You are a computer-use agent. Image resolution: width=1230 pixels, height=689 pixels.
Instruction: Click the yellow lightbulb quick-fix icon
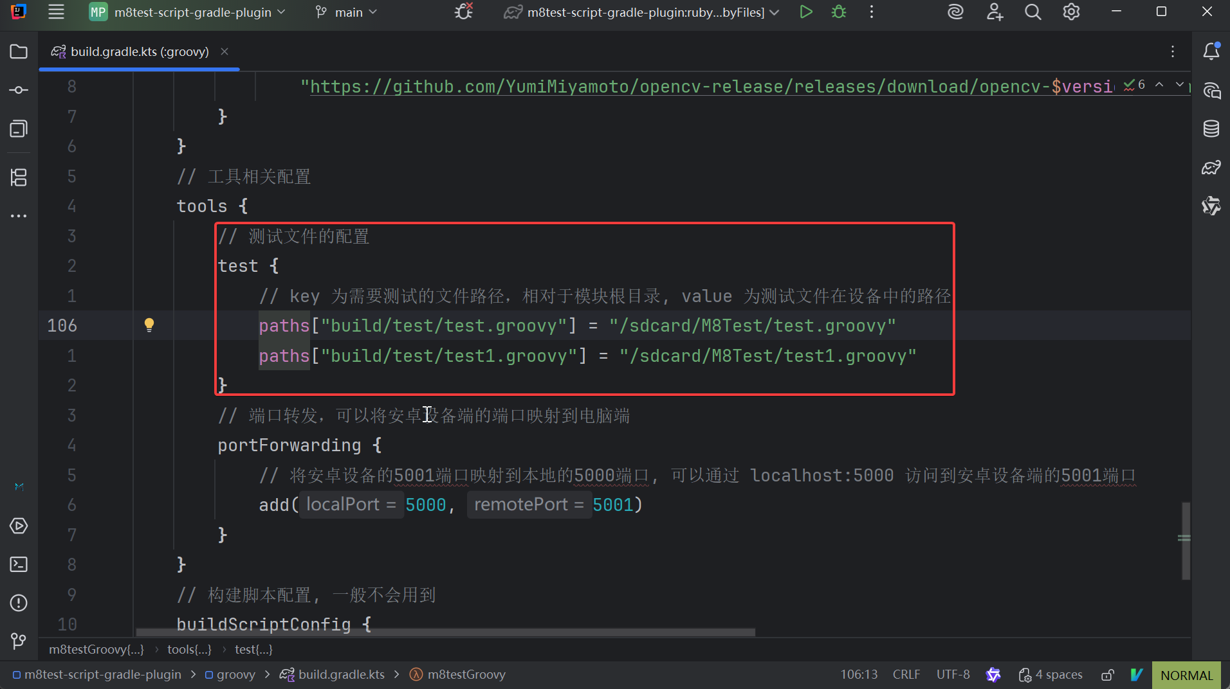click(x=149, y=325)
